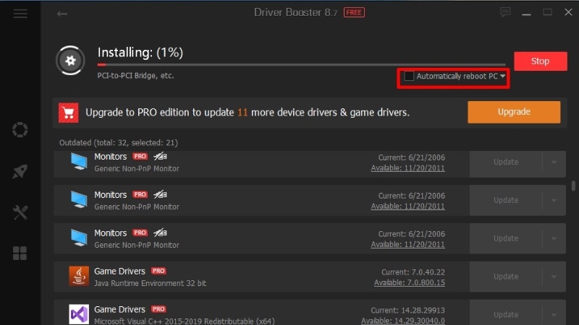The image size is (579, 325).
Task: Go back with the arrow icon
Action: [62, 14]
